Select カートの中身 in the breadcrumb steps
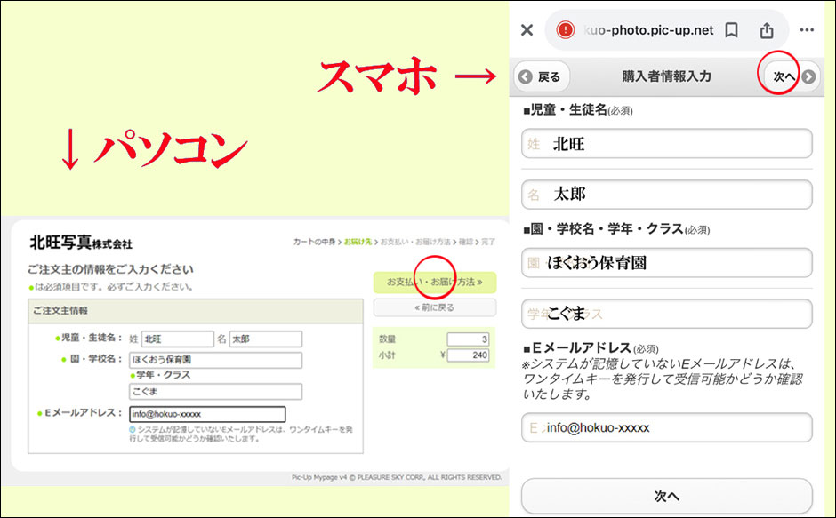This screenshot has width=836, height=518. click(316, 242)
